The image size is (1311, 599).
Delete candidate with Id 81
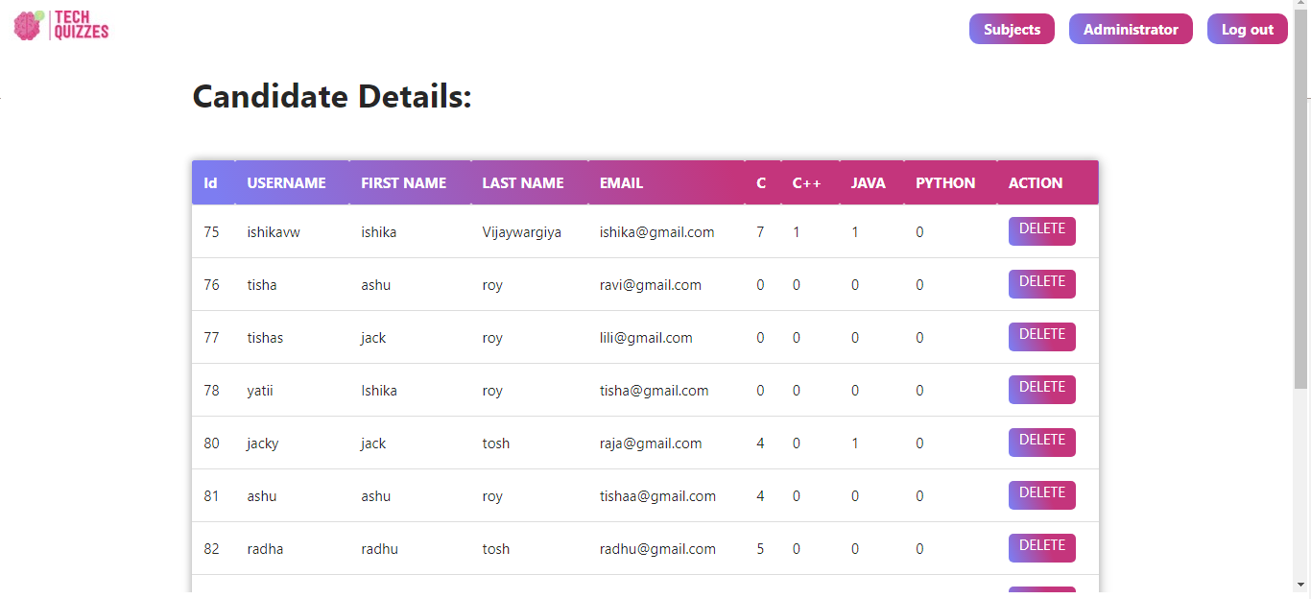tap(1041, 494)
